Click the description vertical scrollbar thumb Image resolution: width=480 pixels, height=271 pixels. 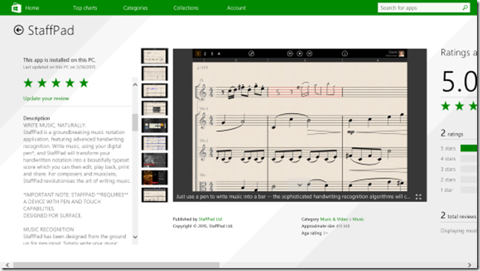point(135,122)
